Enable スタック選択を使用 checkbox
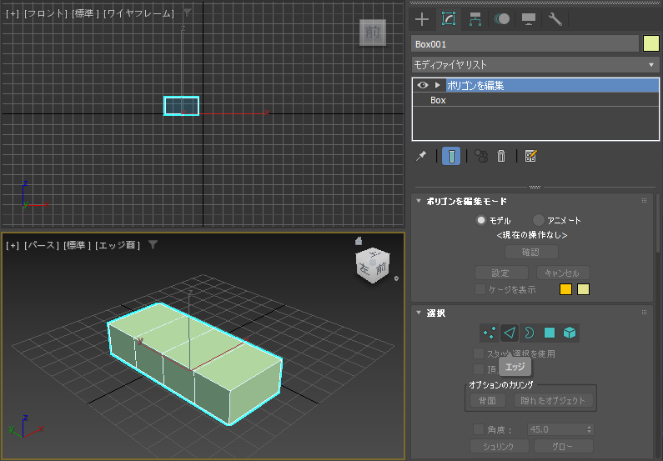Viewport: 663px width, 461px height. point(478,353)
